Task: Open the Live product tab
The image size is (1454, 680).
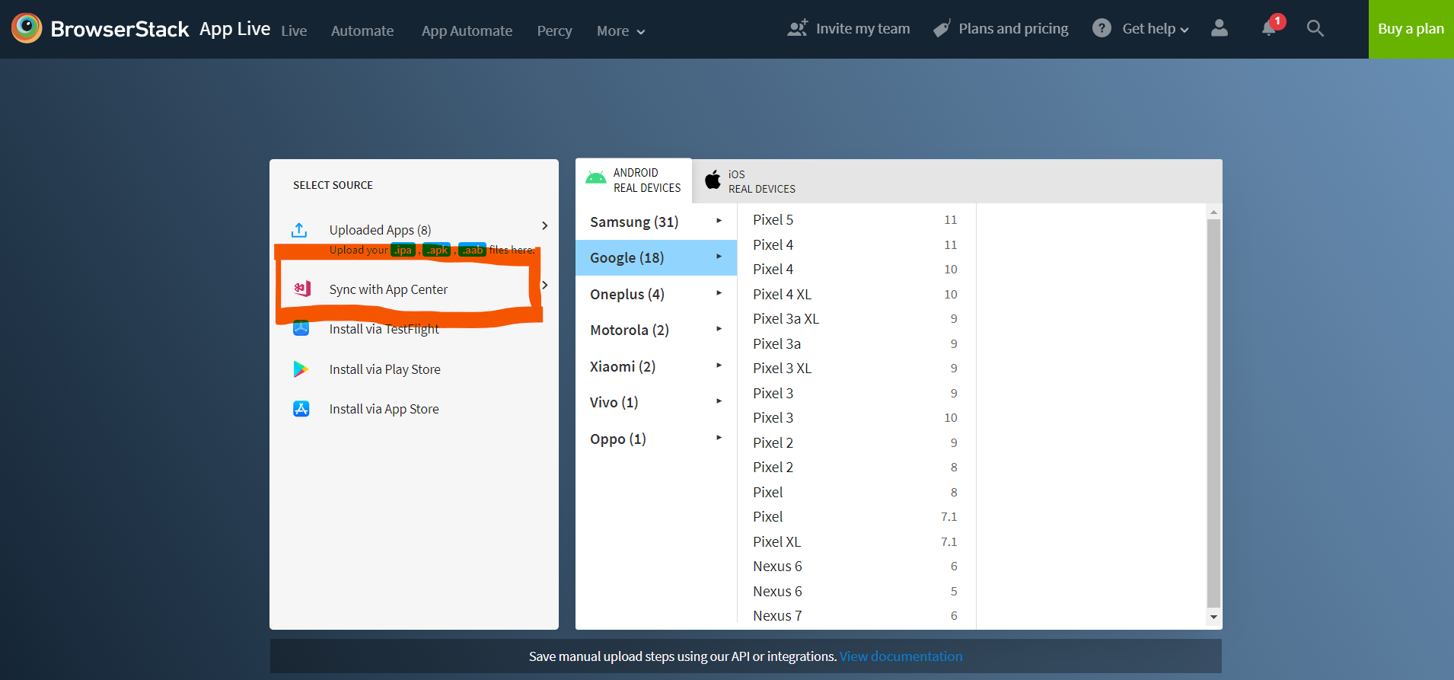Action: [x=294, y=30]
